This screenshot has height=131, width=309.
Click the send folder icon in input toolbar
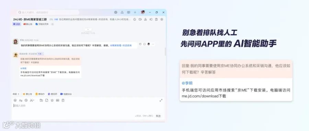pos(41,100)
